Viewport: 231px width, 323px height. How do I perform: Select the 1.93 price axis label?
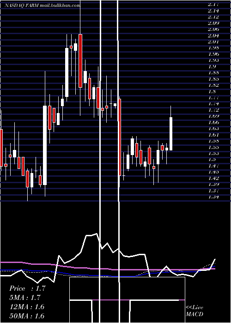tap(213, 60)
